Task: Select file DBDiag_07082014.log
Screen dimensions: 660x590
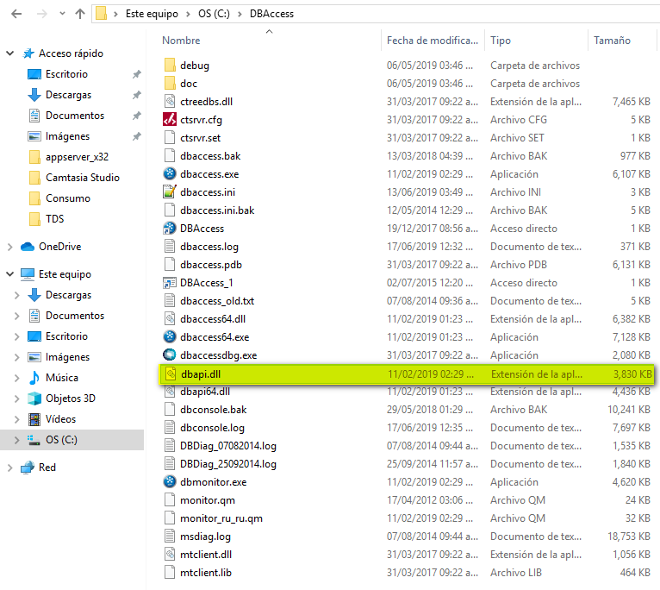Action: [228, 446]
